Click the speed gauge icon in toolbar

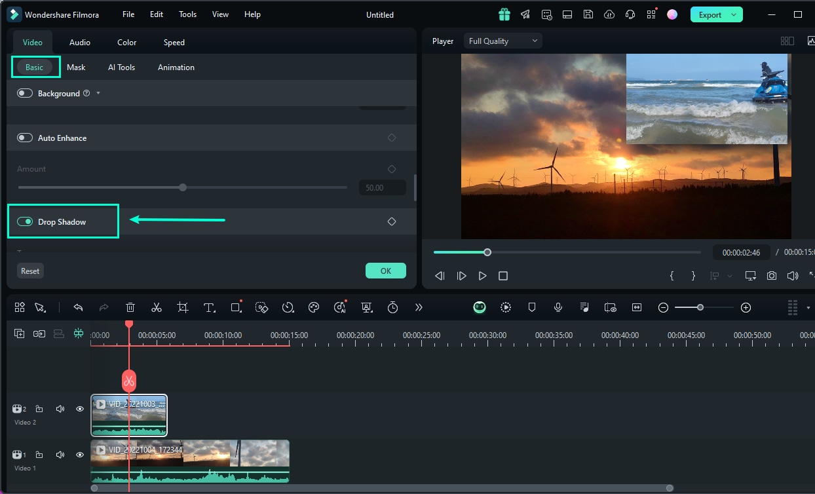tap(288, 307)
